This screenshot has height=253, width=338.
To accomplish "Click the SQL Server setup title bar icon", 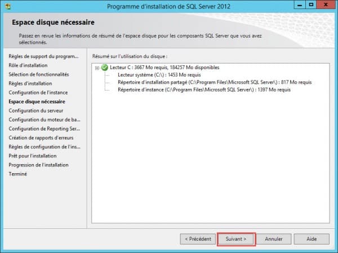I will (x=8, y=6).
